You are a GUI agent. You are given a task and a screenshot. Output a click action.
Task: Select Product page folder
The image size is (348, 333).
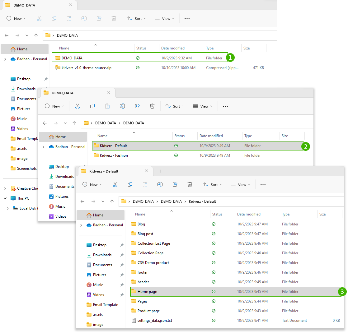tap(148, 311)
